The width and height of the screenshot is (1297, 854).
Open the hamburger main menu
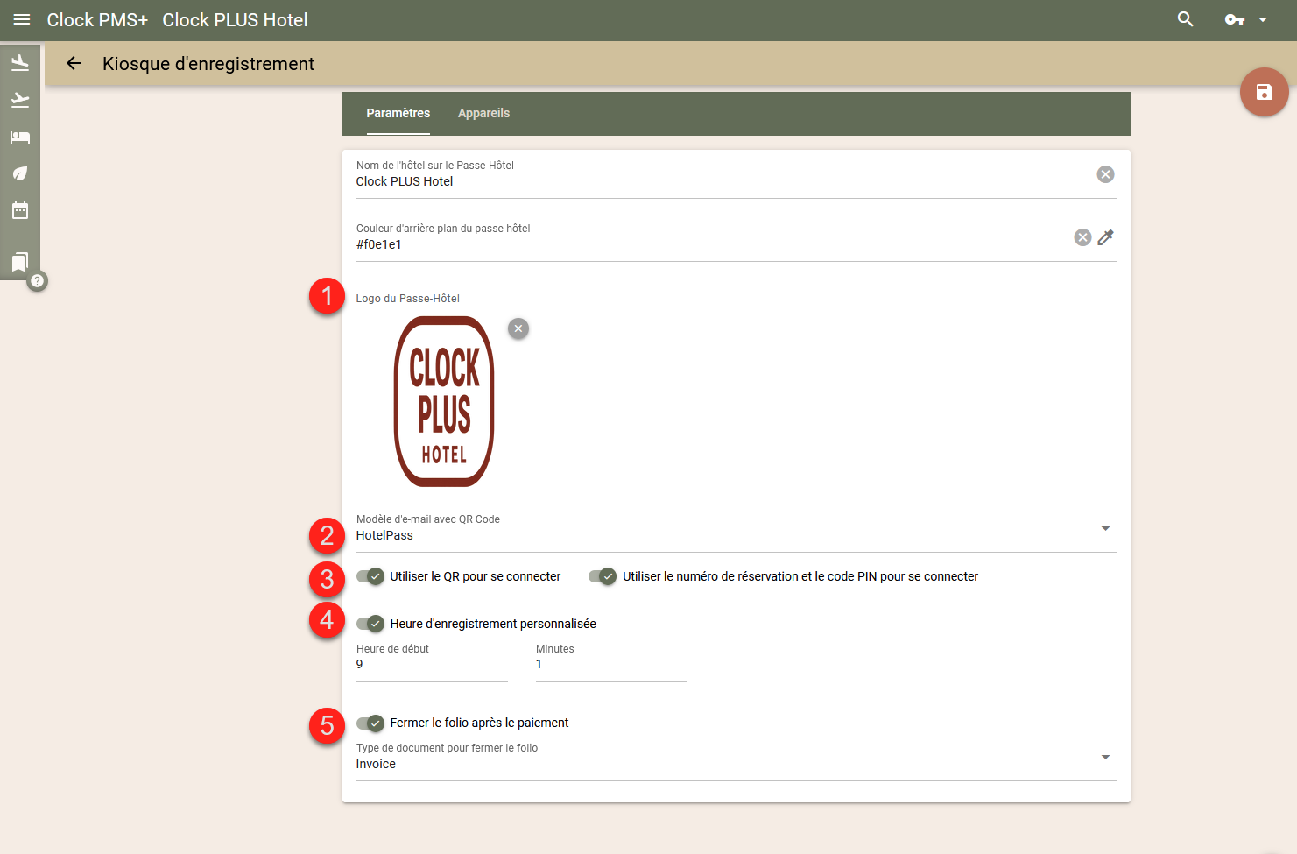[22, 19]
